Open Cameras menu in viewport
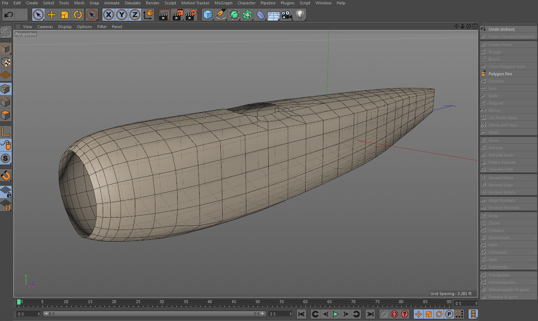This screenshot has width=538, height=321. click(45, 27)
